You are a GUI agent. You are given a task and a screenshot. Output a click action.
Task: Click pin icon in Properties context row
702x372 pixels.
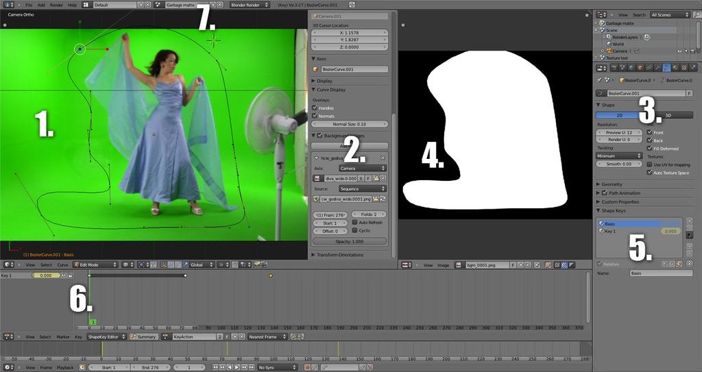(x=599, y=80)
